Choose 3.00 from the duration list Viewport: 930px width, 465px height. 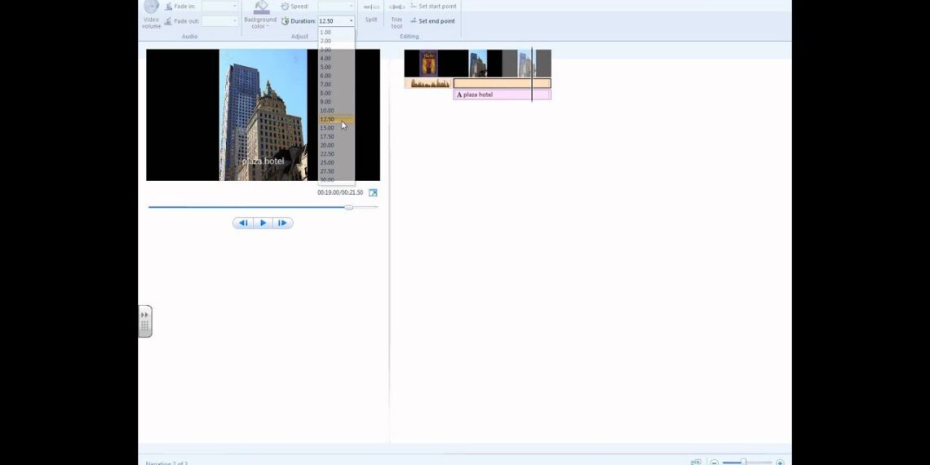[x=336, y=50]
